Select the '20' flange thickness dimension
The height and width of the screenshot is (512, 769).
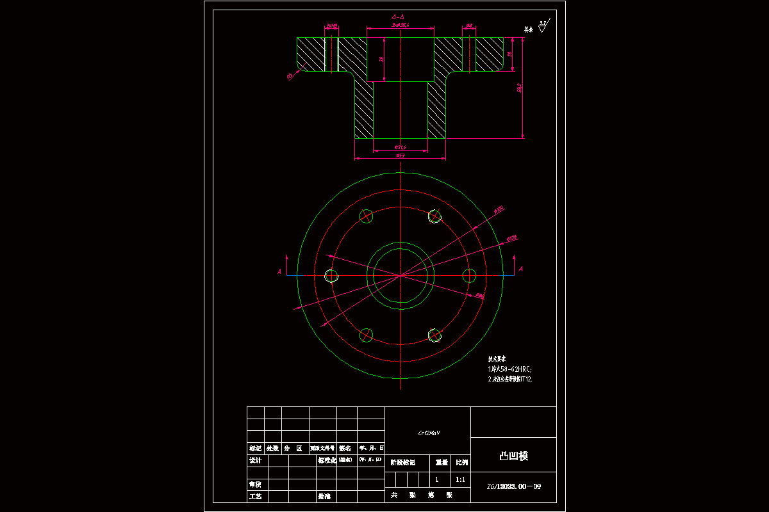click(509, 54)
